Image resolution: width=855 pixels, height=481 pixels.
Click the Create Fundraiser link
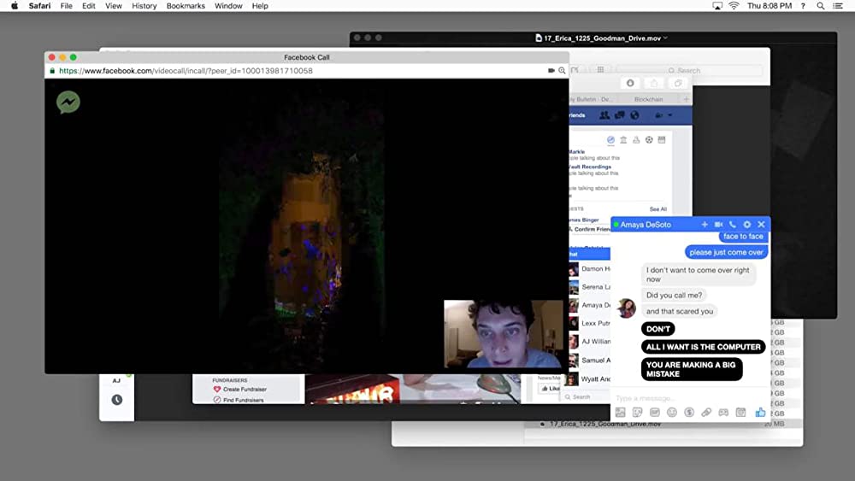(x=244, y=389)
